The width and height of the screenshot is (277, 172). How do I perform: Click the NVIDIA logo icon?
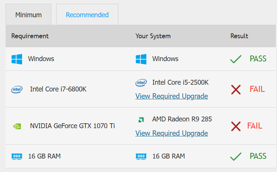point(17,126)
